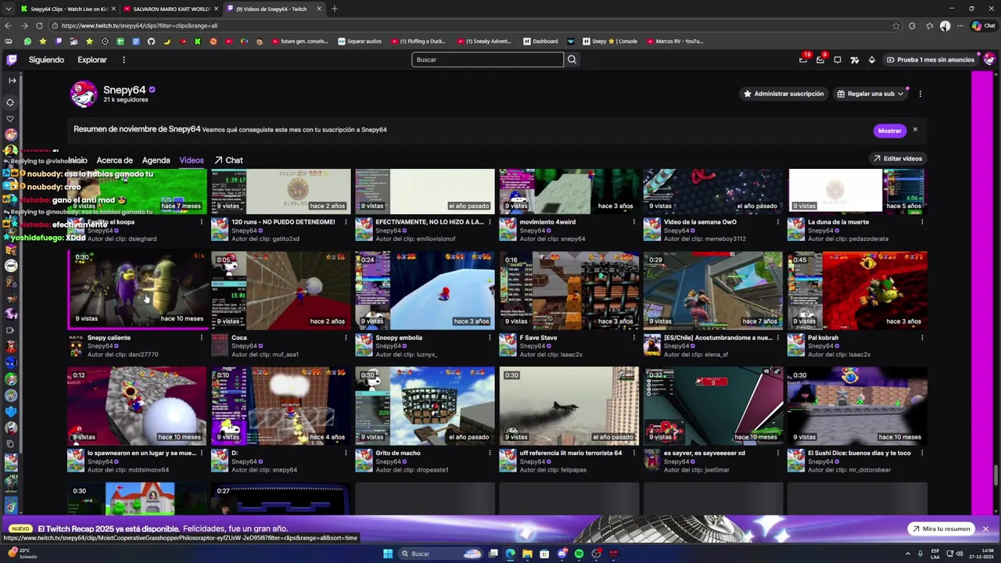Play the Pal kobrah clip thumbnail
Screen dimensions: 1001x563
point(857,289)
